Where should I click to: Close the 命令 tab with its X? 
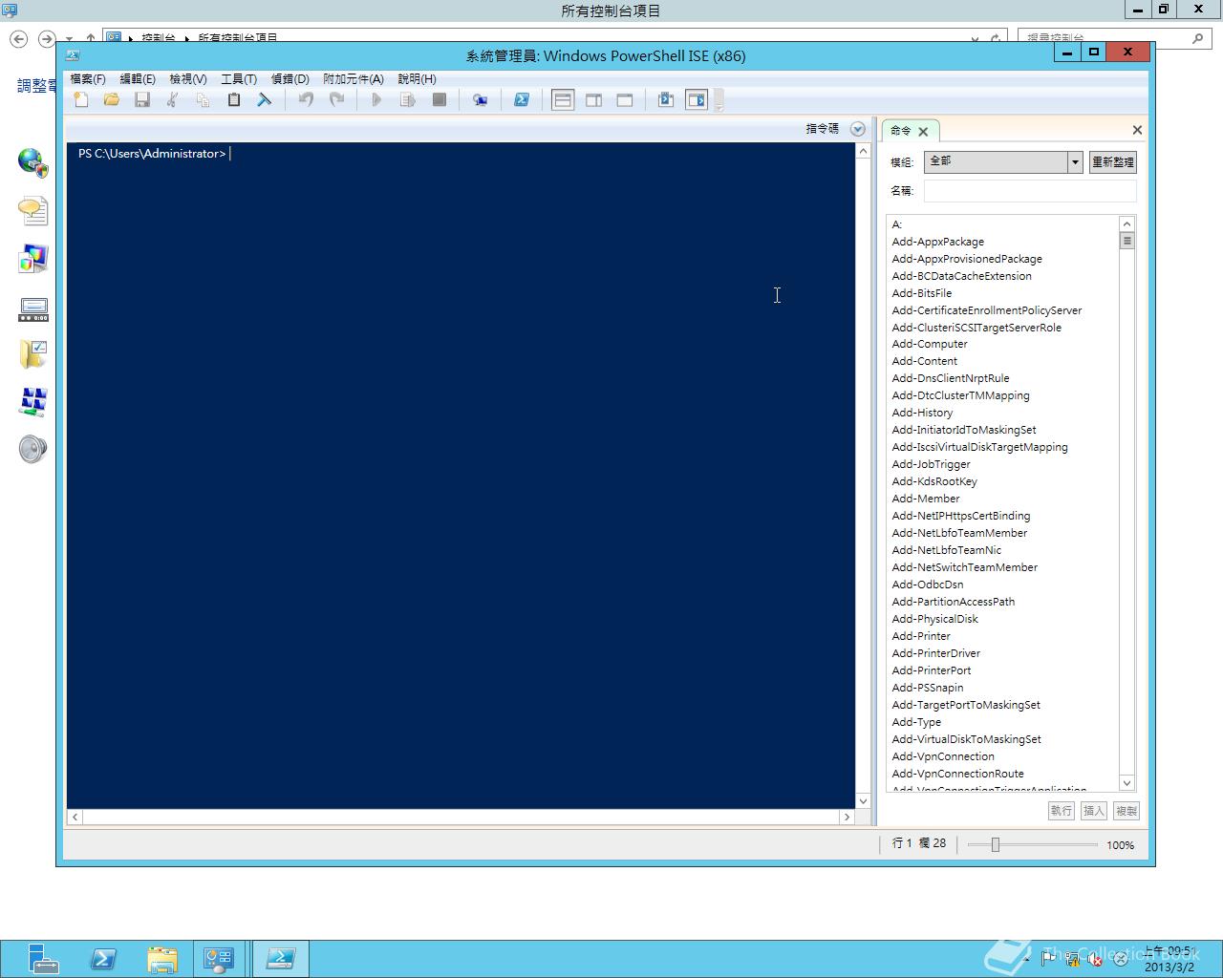[923, 132]
